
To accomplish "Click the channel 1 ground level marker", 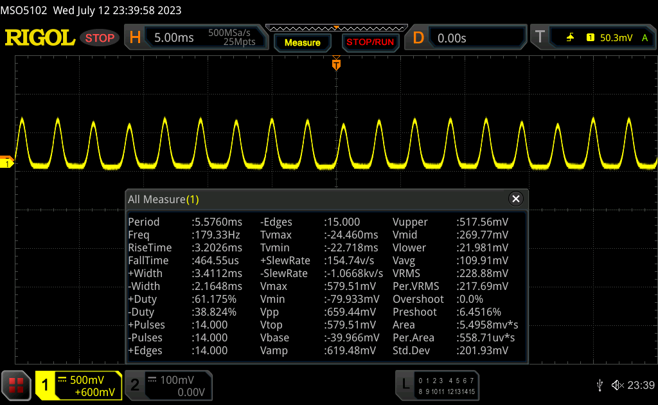I will coord(7,163).
